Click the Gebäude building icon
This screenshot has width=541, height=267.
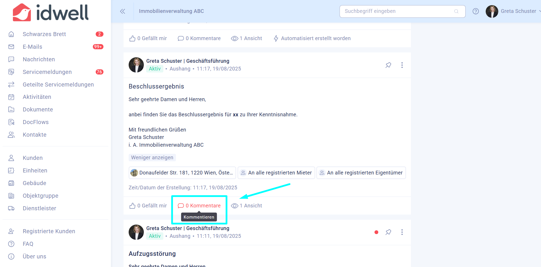(x=11, y=183)
